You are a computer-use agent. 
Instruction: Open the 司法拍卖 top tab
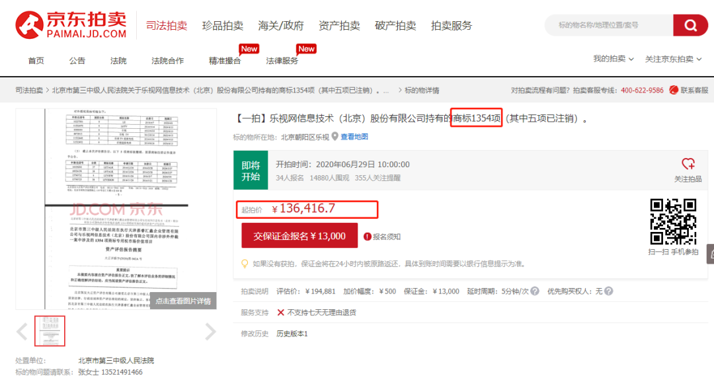click(166, 26)
